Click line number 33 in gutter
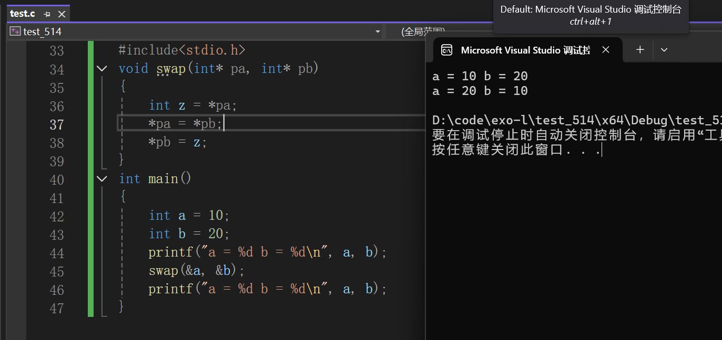The height and width of the screenshot is (340, 722). click(x=56, y=51)
